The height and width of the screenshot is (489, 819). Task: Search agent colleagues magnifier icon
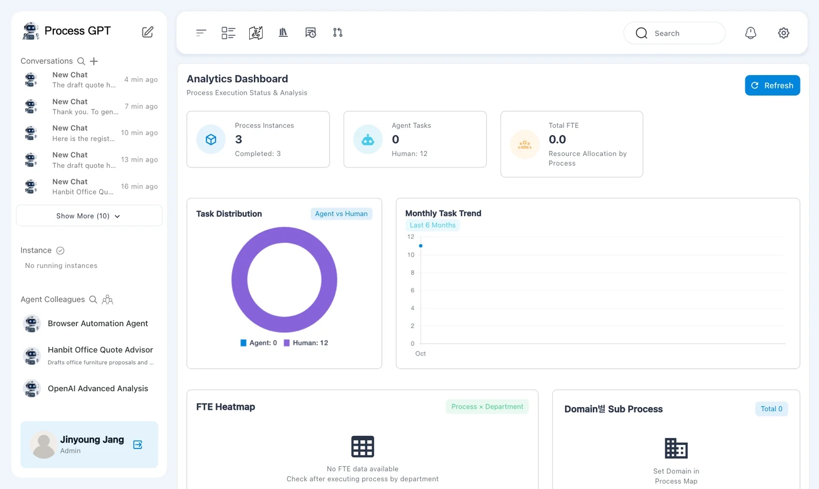tap(93, 299)
